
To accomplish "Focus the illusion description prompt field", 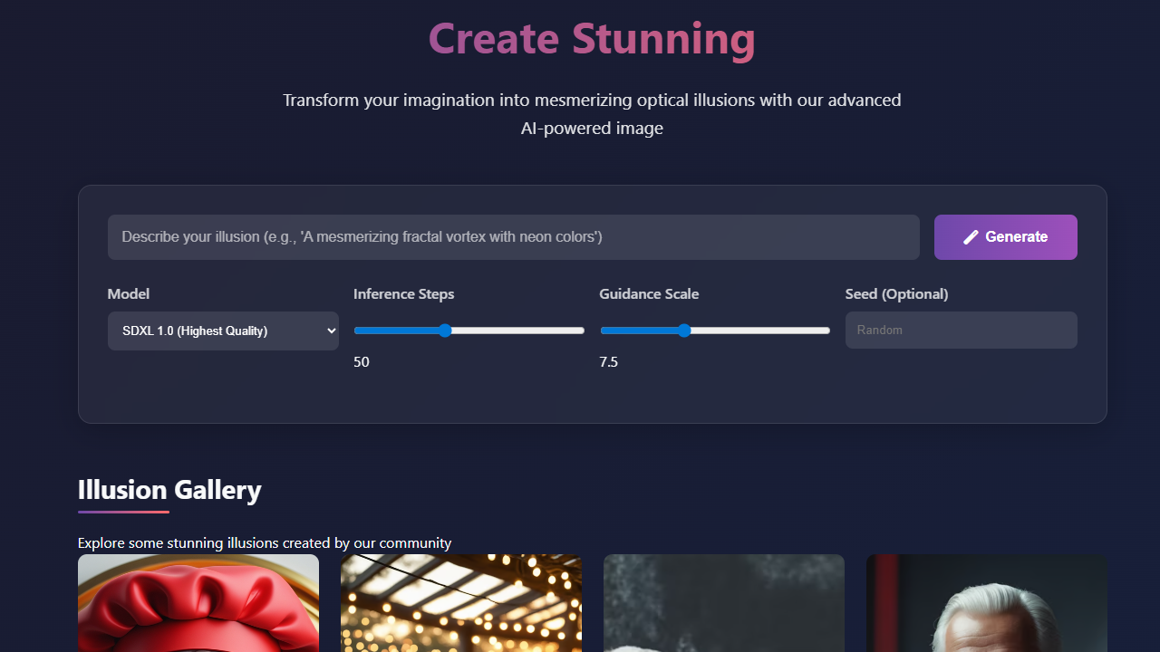I will [514, 237].
